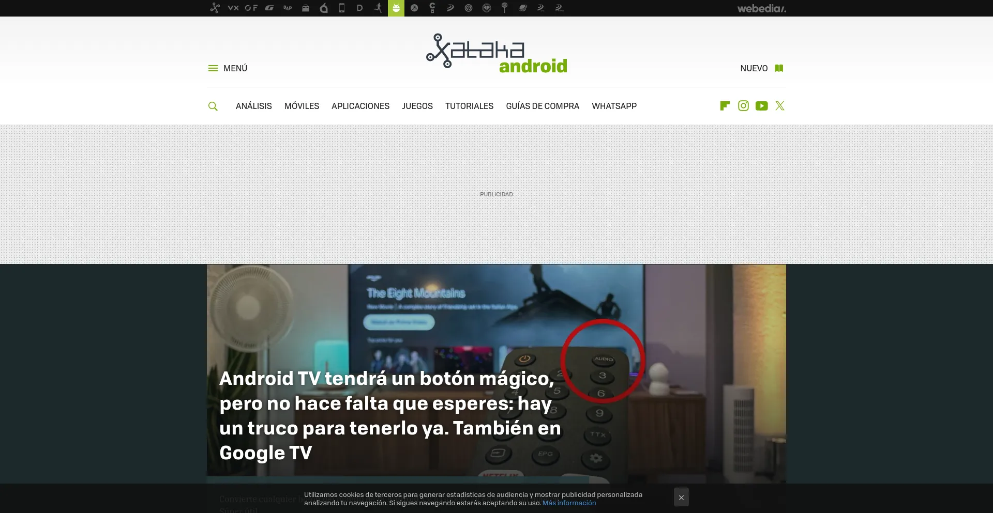Open the APLICACIONES section
This screenshot has height=513, width=993.
360,106
